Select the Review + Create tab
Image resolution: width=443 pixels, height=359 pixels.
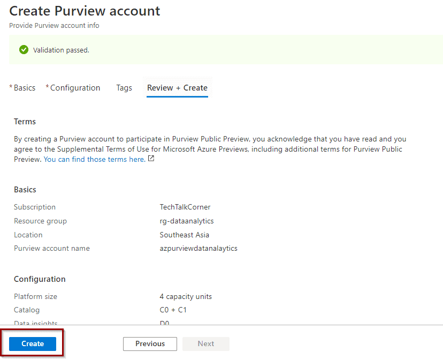177,88
